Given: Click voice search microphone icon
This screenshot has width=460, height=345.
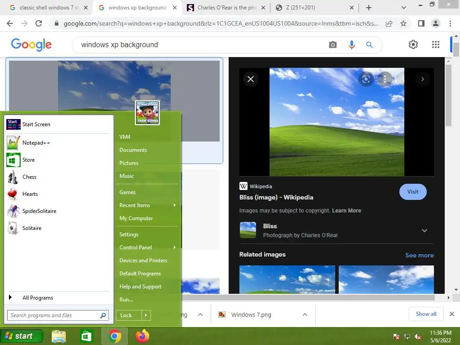Looking at the screenshot, I should click(x=351, y=44).
